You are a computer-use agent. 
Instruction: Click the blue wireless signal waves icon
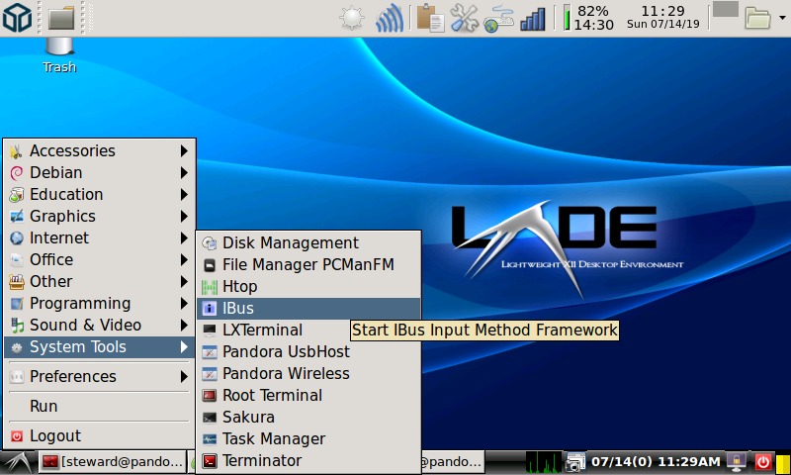click(390, 18)
